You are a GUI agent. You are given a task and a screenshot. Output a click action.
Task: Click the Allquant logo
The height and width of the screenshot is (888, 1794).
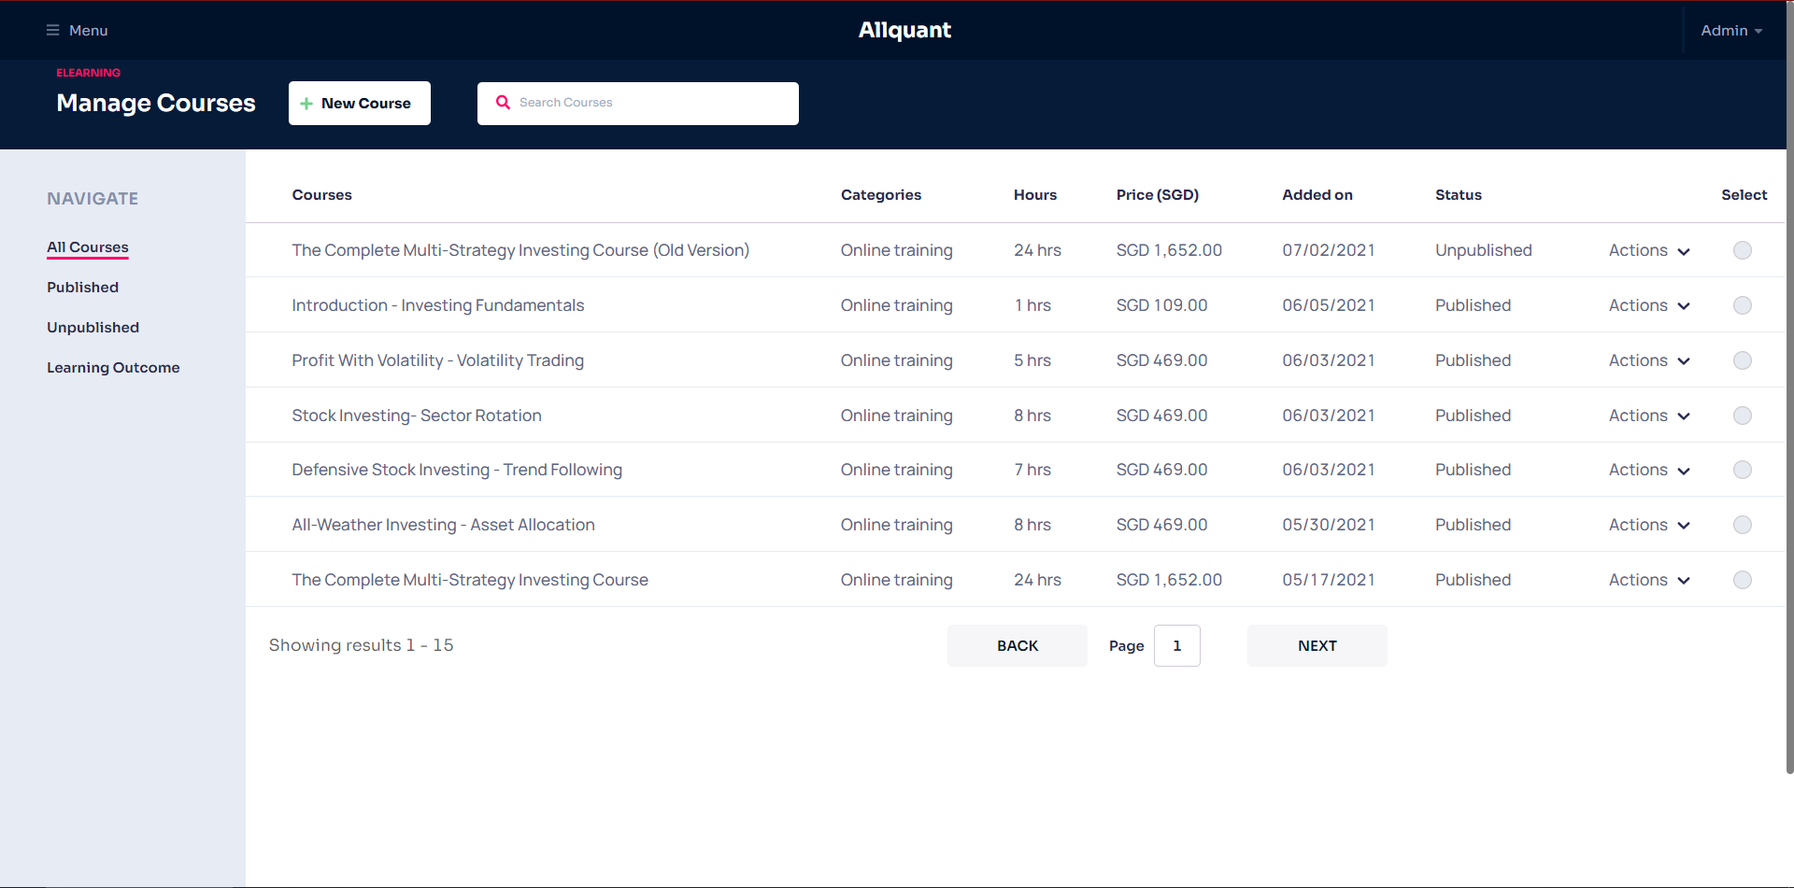point(904,30)
